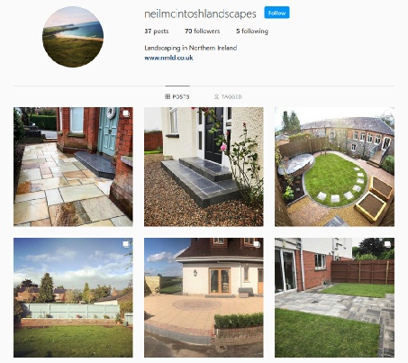Viewport: 408px width, 363px height.
Task: View the 5 following list
Action: 252,31
